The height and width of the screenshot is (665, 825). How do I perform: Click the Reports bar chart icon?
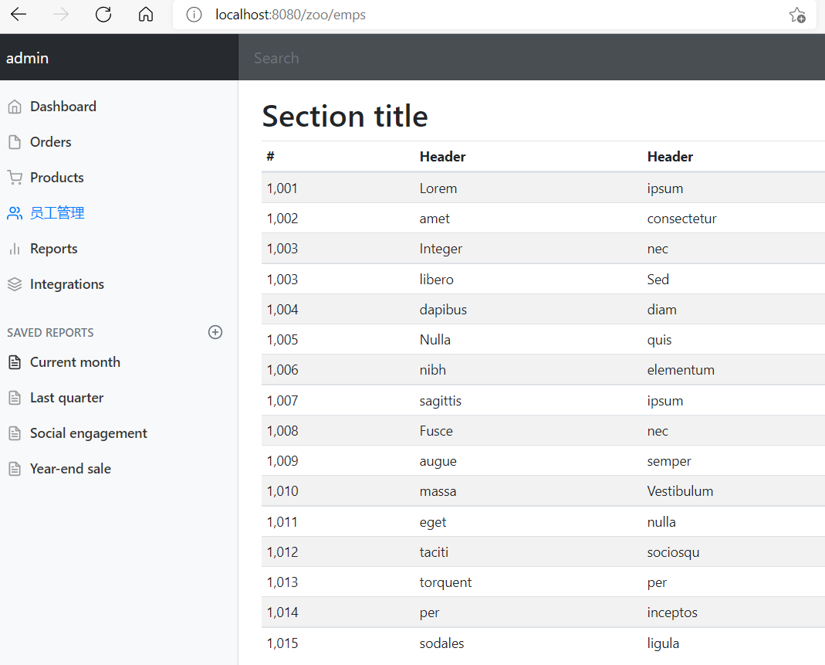click(x=14, y=249)
